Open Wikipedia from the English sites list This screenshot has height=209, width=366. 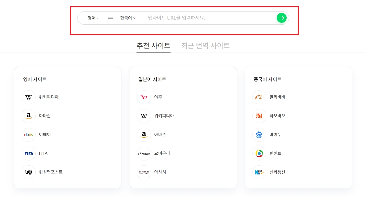(x=29, y=97)
